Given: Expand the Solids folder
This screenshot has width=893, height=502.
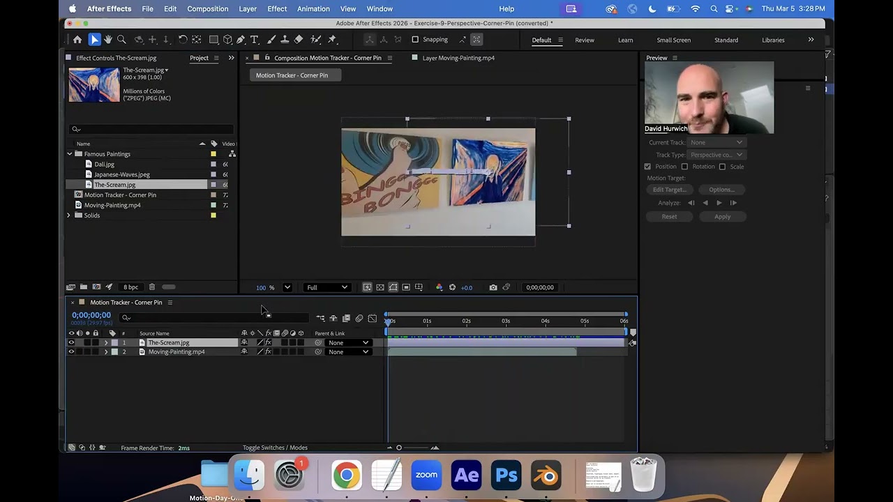Looking at the screenshot, I should coord(69,215).
